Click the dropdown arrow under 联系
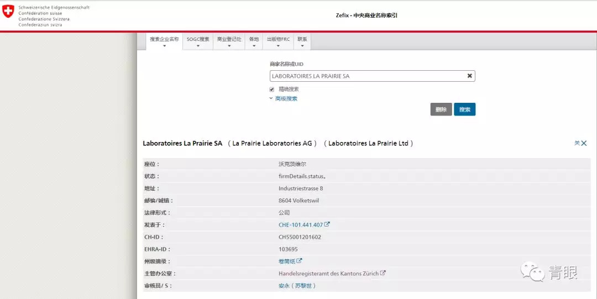The height and width of the screenshot is (299, 597). (302, 46)
